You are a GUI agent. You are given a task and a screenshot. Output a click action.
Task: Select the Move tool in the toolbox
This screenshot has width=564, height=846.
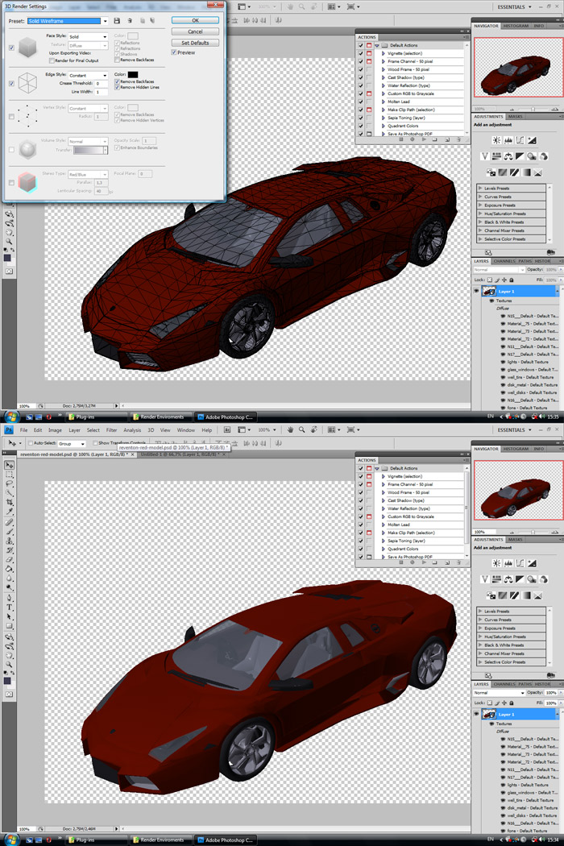click(9, 465)
